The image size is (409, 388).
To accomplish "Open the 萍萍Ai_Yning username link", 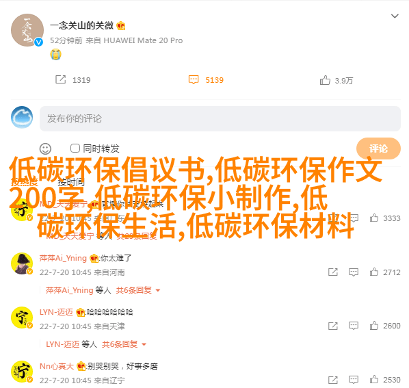I will point(63,258).
